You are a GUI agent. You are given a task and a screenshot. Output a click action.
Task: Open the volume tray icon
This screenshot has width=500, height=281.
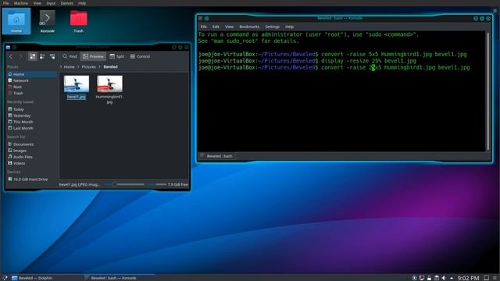[444, 278]
